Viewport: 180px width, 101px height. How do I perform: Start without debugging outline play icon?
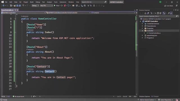(62, 6)
